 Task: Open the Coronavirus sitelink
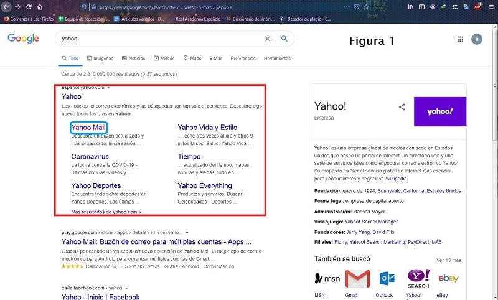tap(90, 156)
